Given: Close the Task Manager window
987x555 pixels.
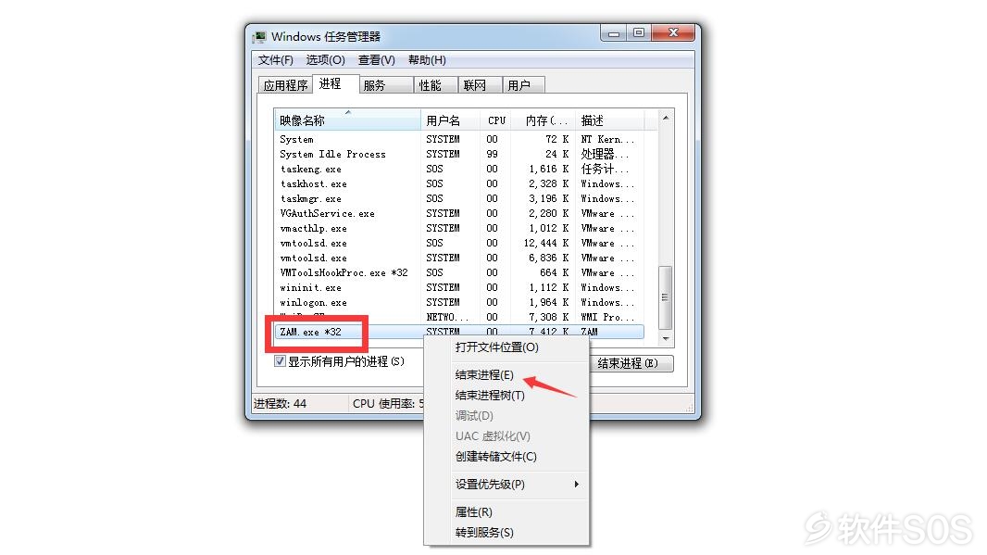Looking at the screenshot, I should coord(673,32).
